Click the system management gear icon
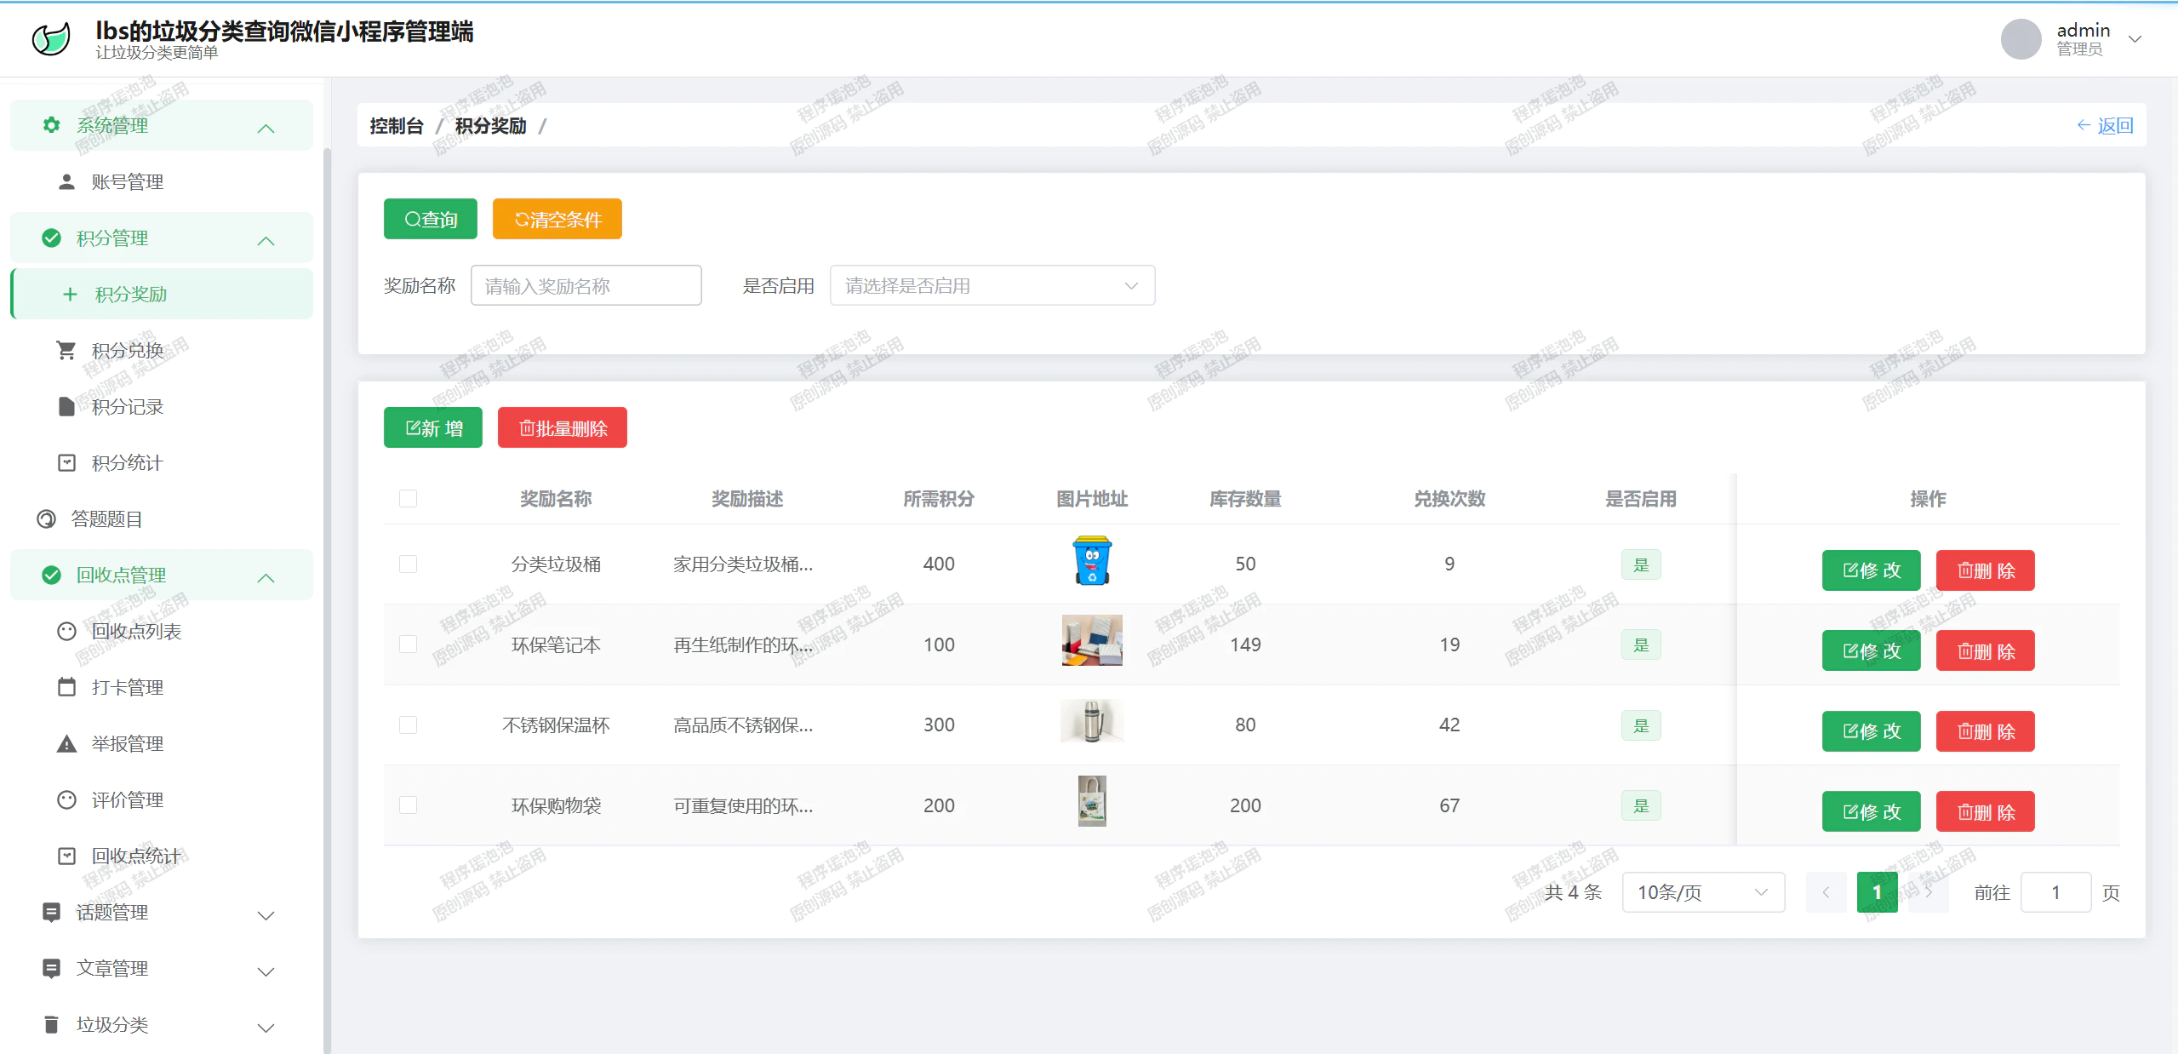This screenshot has height=1054, width=2178. pos(51,125)
